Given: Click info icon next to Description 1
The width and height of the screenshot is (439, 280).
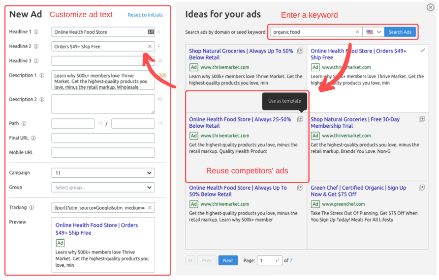Looking at the screenshot, I should pos(42,76).
